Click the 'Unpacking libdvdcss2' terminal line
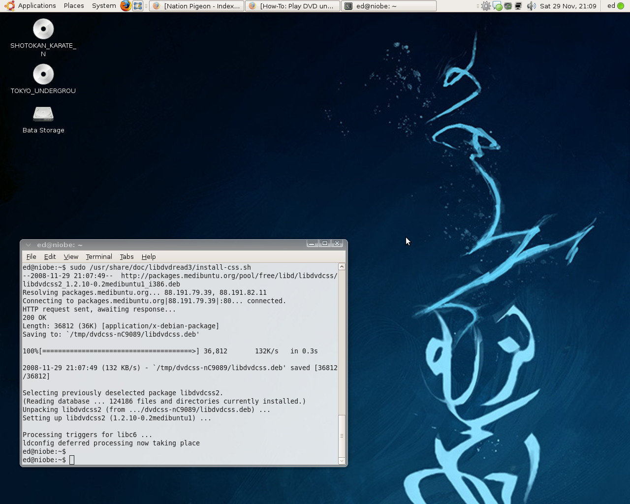 pos(147,409)
